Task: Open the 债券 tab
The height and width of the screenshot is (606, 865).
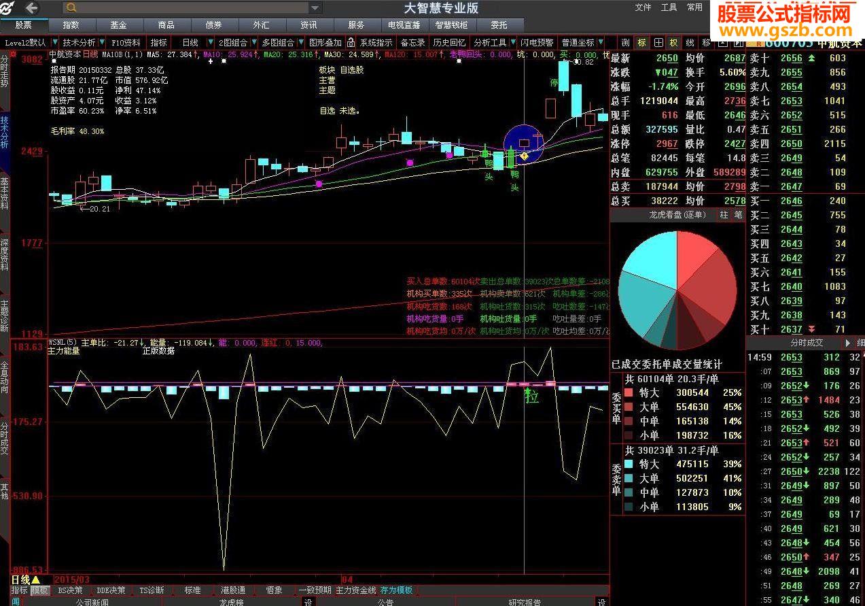Action: pos(213,25)
